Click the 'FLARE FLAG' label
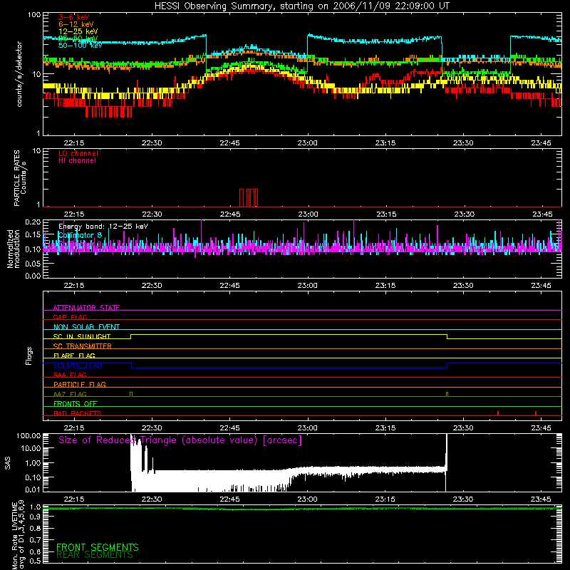 coord(74,356)
